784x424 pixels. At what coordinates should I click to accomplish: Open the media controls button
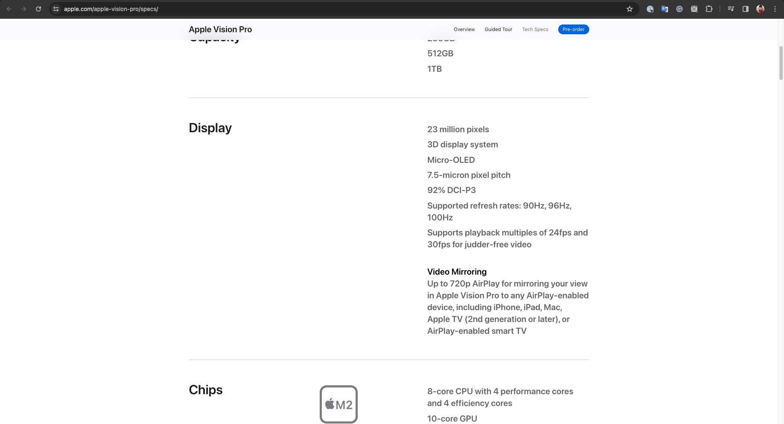[731, 9]
